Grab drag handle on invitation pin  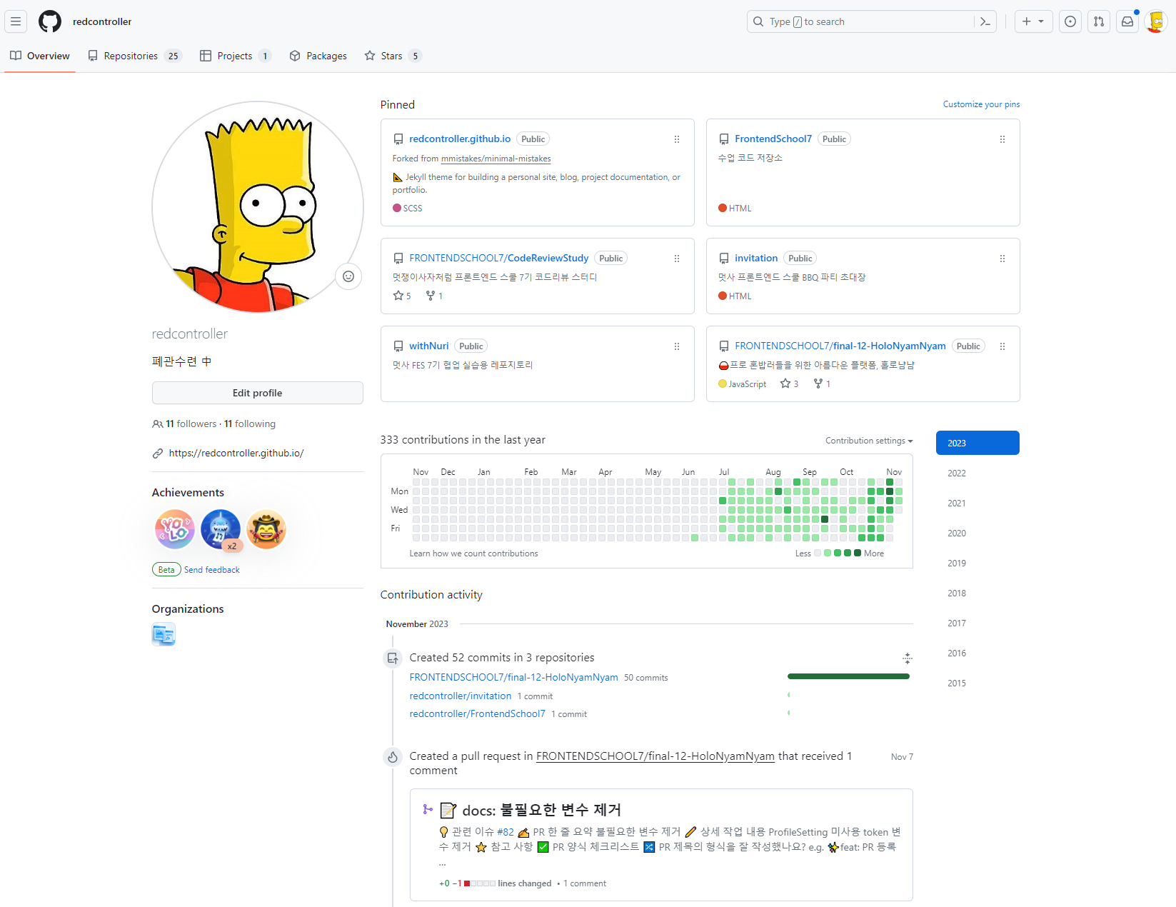tap(1002, 259)
